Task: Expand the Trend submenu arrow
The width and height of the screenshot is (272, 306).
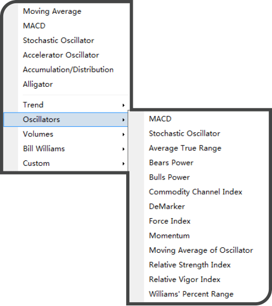Action: 123,105
